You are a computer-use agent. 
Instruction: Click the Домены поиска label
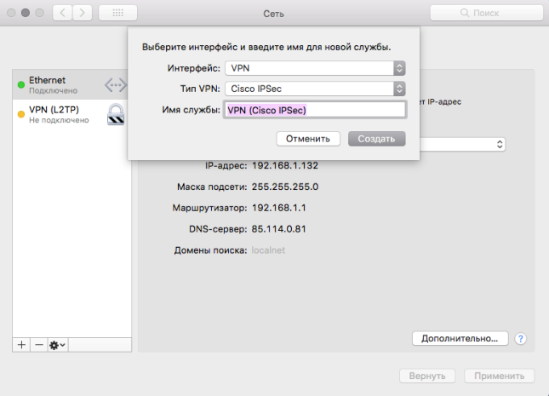211,250
